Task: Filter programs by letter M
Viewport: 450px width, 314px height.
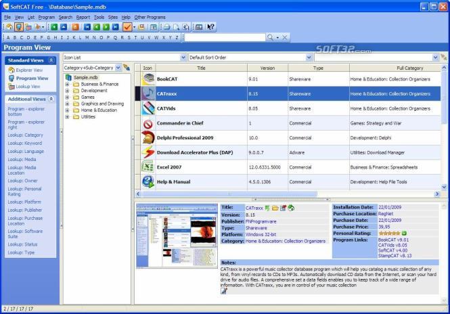Action: coord(88,37)
